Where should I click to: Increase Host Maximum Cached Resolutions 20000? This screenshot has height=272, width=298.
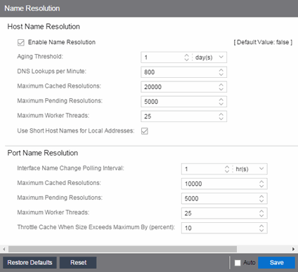[221, 85]
